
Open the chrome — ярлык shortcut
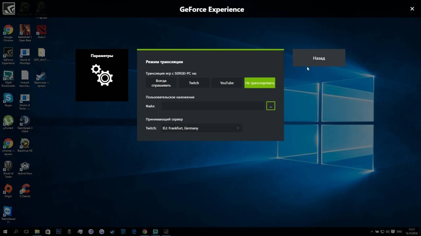point(8,147)
